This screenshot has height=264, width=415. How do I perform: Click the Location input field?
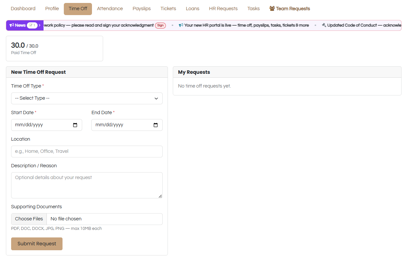click(87, 152)
